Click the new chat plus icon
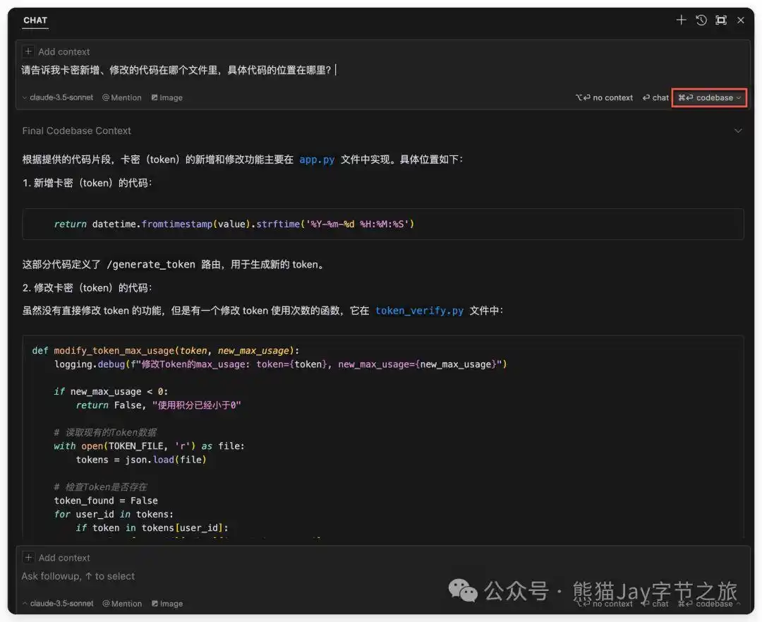Screen dimensions: 762x622 coord(681,20)
